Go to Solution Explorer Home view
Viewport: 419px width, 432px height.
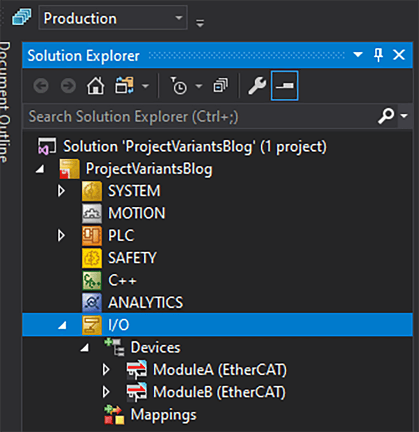(x=96, y=86)
